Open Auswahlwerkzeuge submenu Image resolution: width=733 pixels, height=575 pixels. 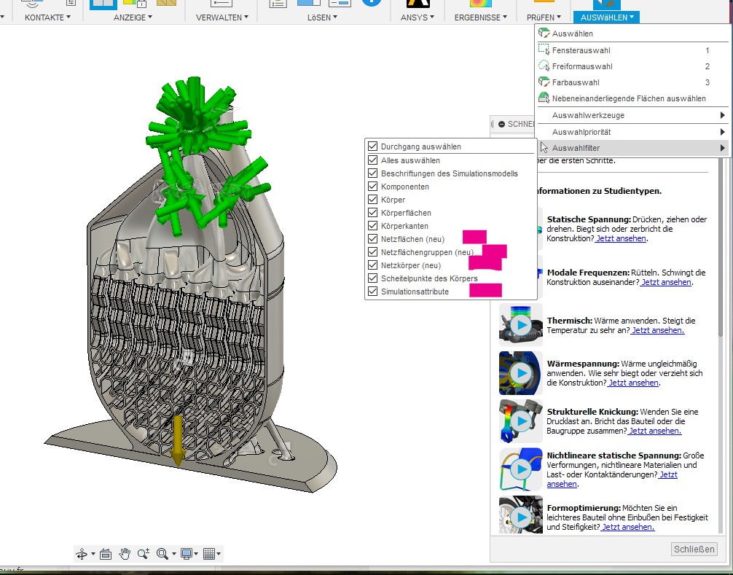pyautogui.click(x=633, y=115)
